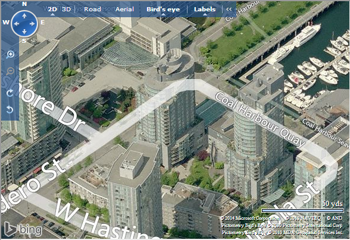Click the yards scale bar

coord(302,210)
